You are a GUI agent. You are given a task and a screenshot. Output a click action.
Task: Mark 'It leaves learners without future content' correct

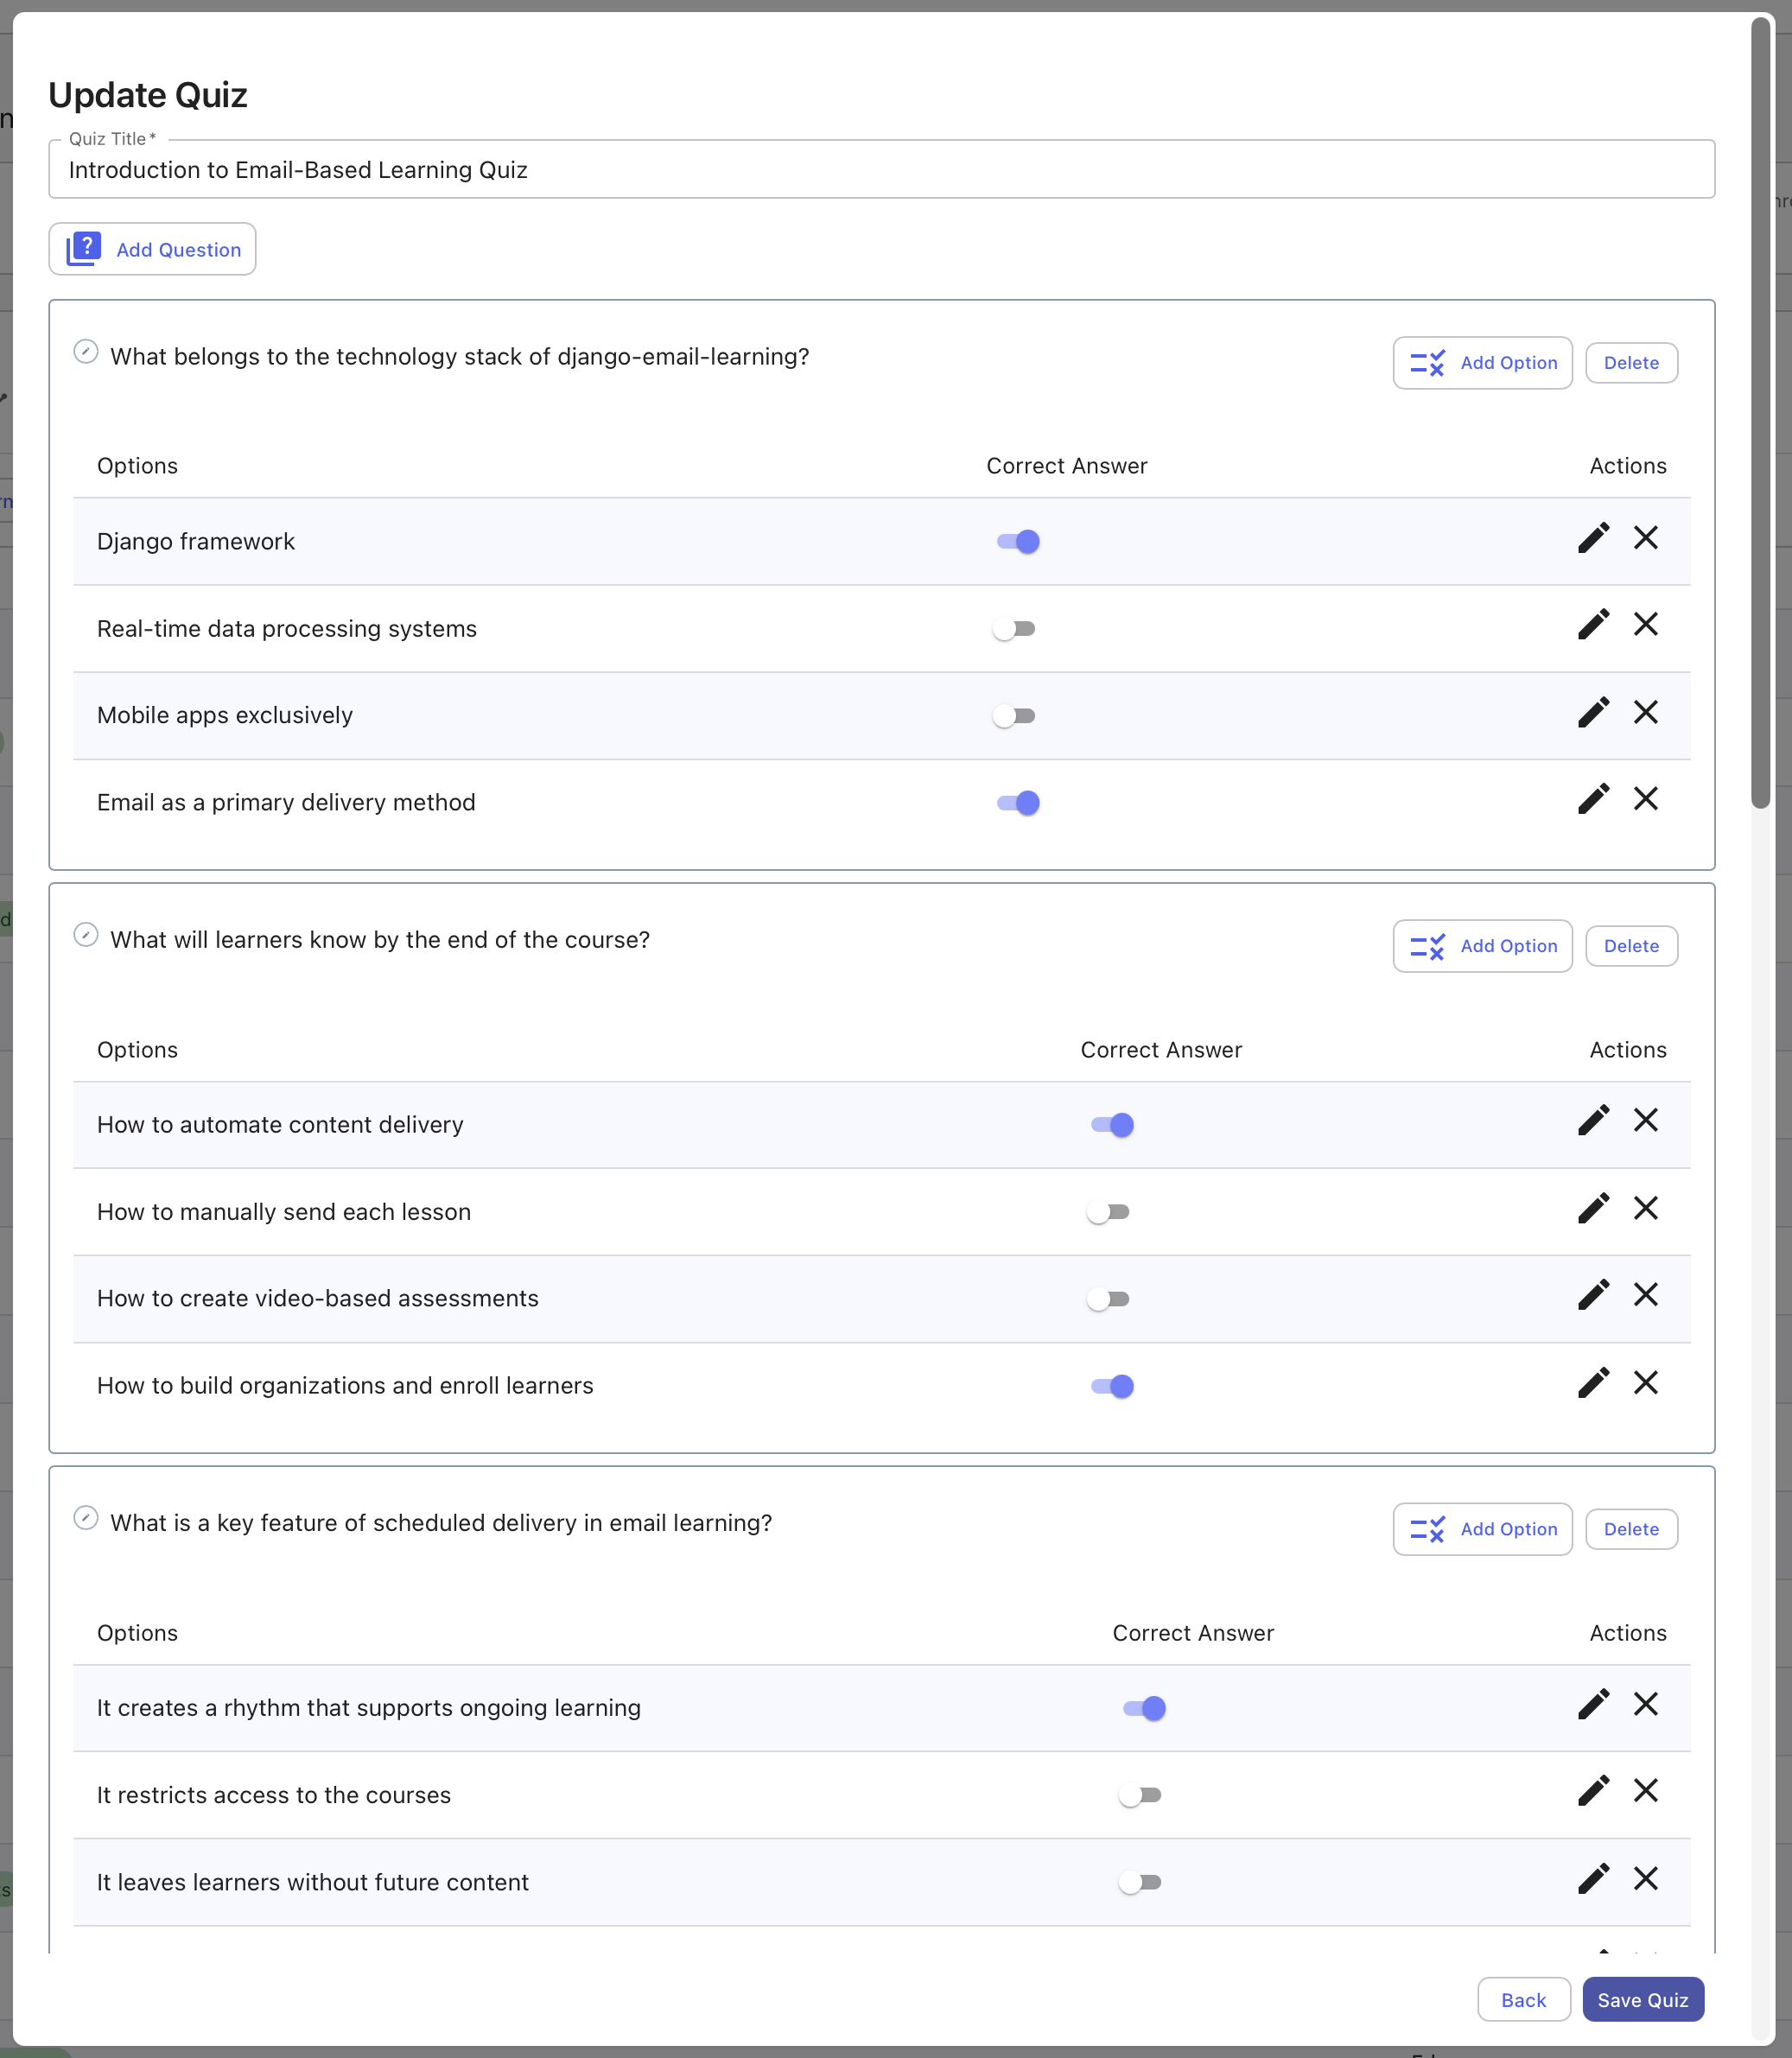(x=1140, y=1882)
